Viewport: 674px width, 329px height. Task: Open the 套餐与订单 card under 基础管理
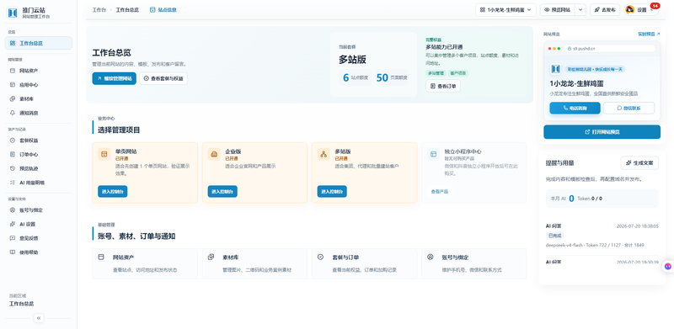click(x=365, y=263)
